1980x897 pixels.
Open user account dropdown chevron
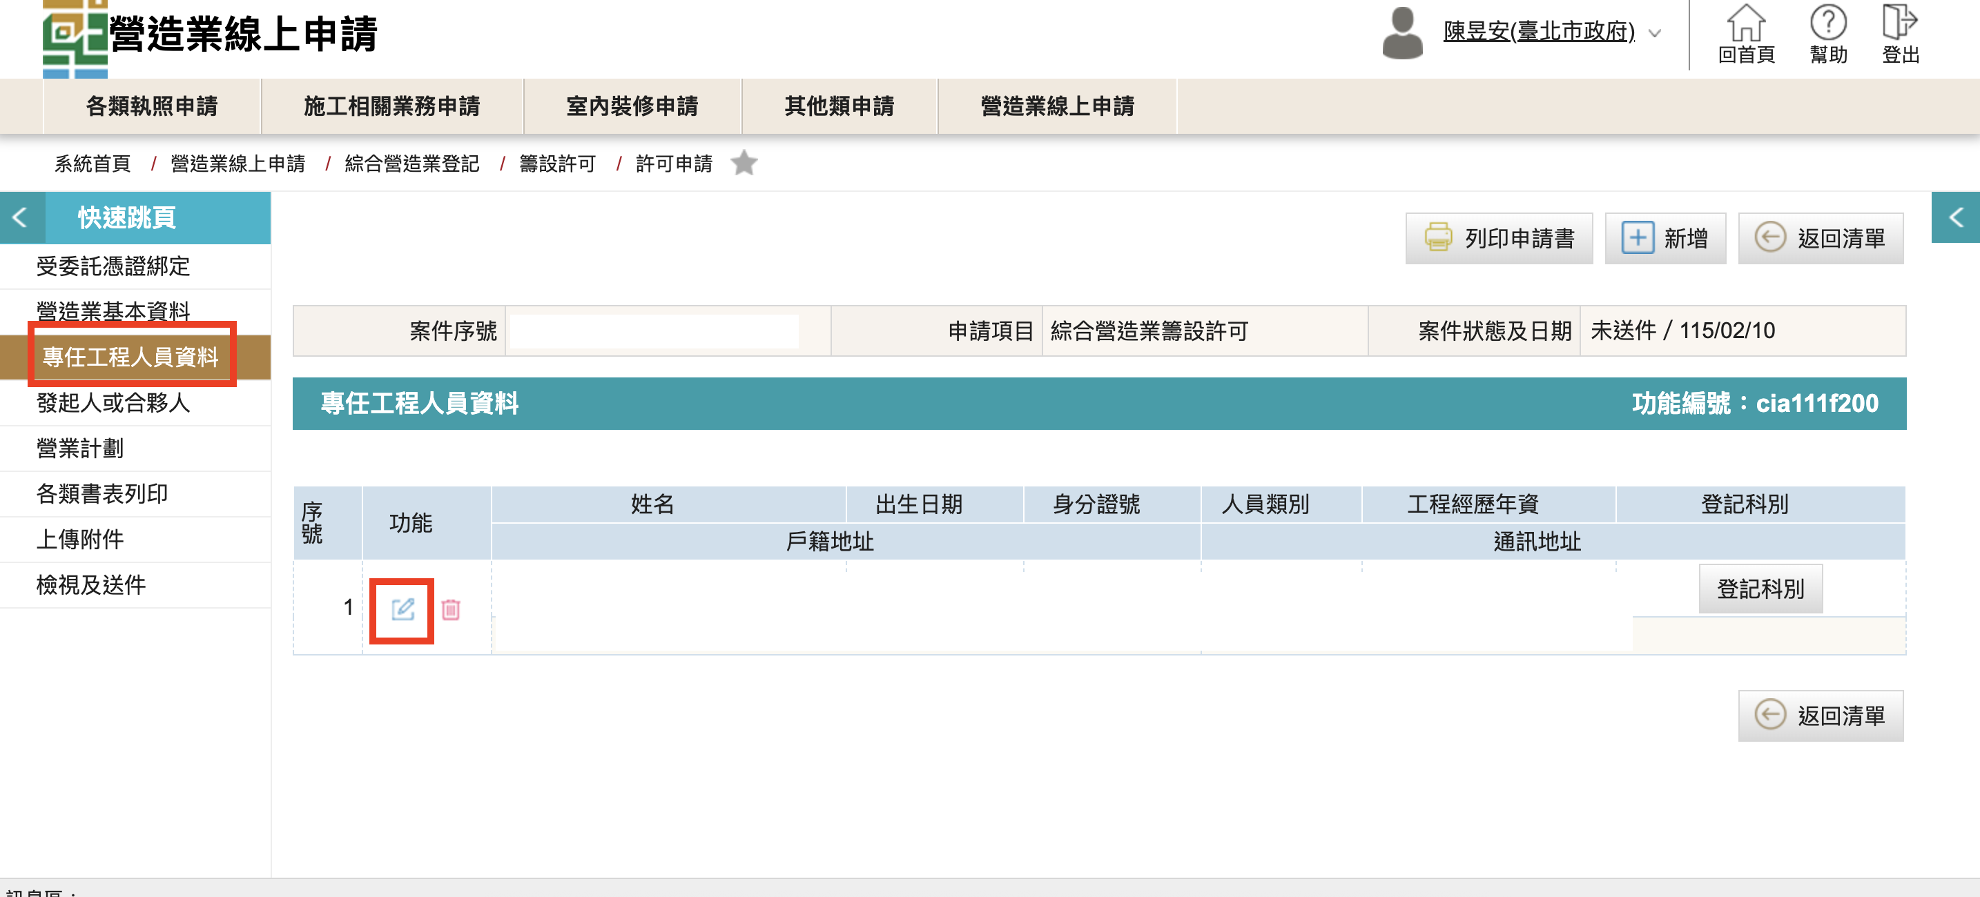click(x=1655, y=34)
